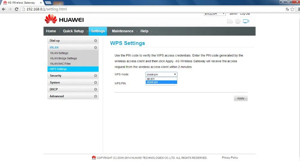The height and width of the screenshot is (161, 300).
Task: Collapse the WLAN section
Action: (x=73, y=48)
